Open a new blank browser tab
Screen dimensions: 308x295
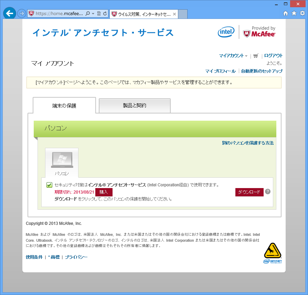click(x=183, y=14)
